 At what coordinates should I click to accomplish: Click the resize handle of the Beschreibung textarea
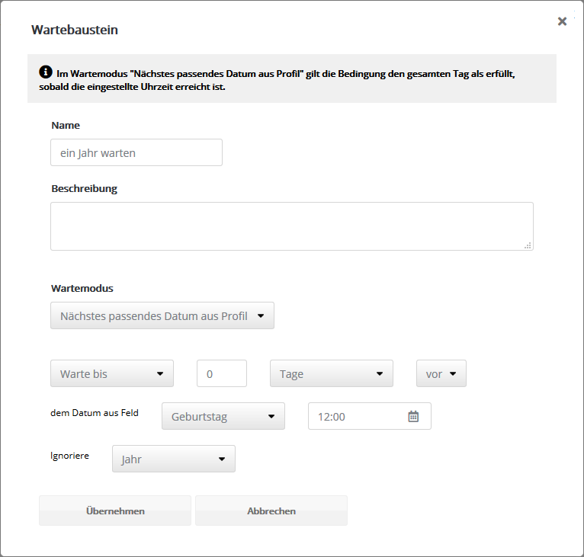coord(528,245)
